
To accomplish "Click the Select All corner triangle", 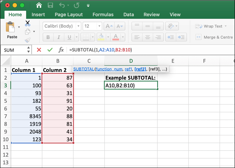I will (x=6, y=61).
